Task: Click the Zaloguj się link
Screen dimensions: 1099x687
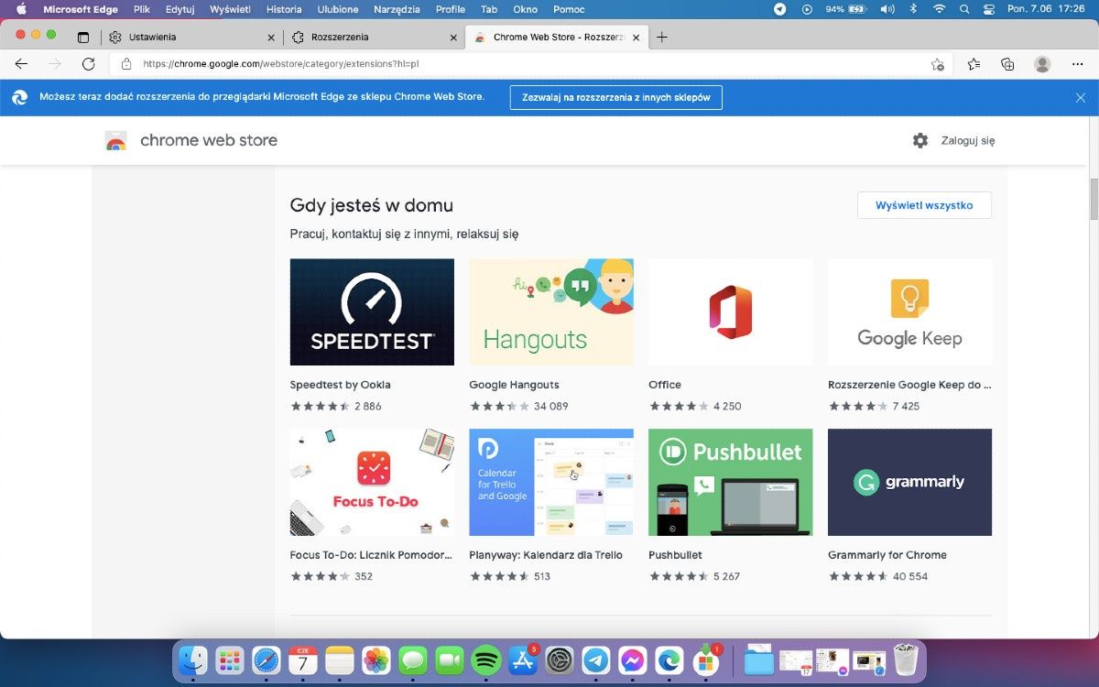Action: point(968,140)
